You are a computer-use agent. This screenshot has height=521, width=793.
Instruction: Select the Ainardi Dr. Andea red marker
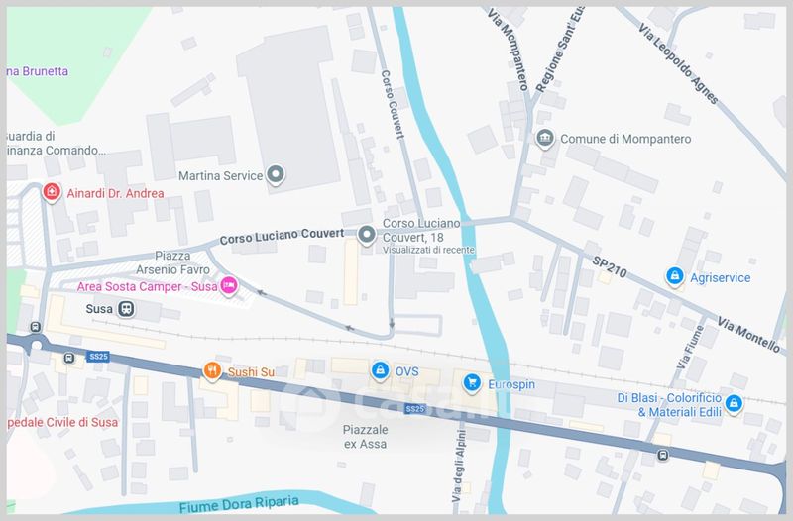tap(52, 192)
